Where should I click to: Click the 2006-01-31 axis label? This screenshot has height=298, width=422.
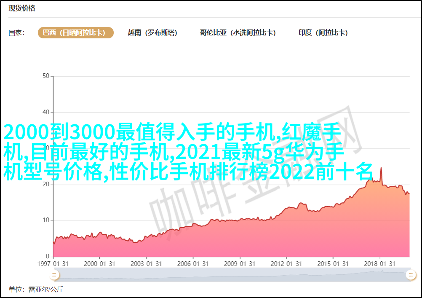coord(193,264)
